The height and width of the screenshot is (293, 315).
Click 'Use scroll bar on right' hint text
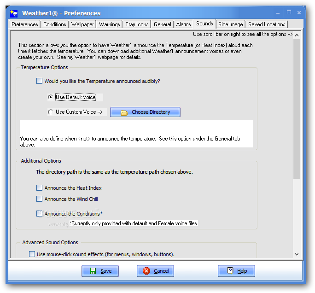click(x=243, y=34)
